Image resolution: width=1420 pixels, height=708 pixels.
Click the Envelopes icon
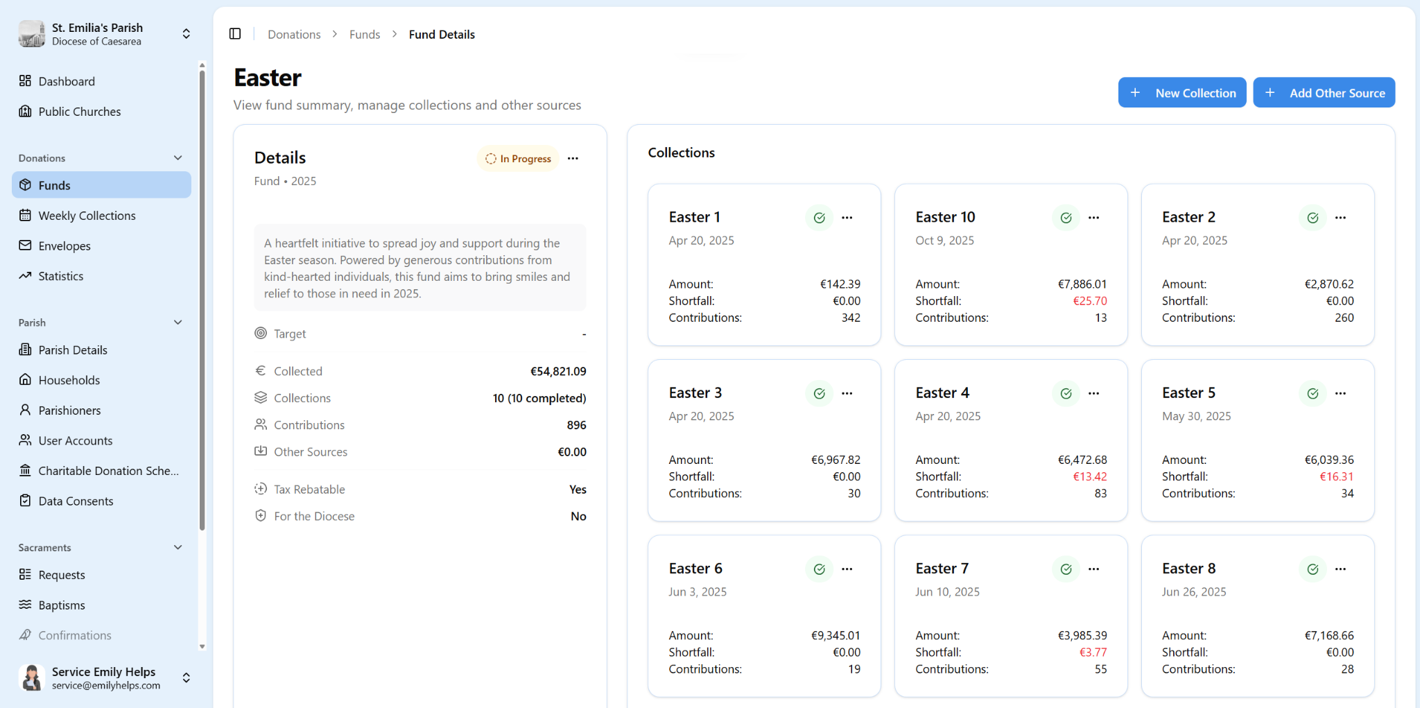pos(25,245)
